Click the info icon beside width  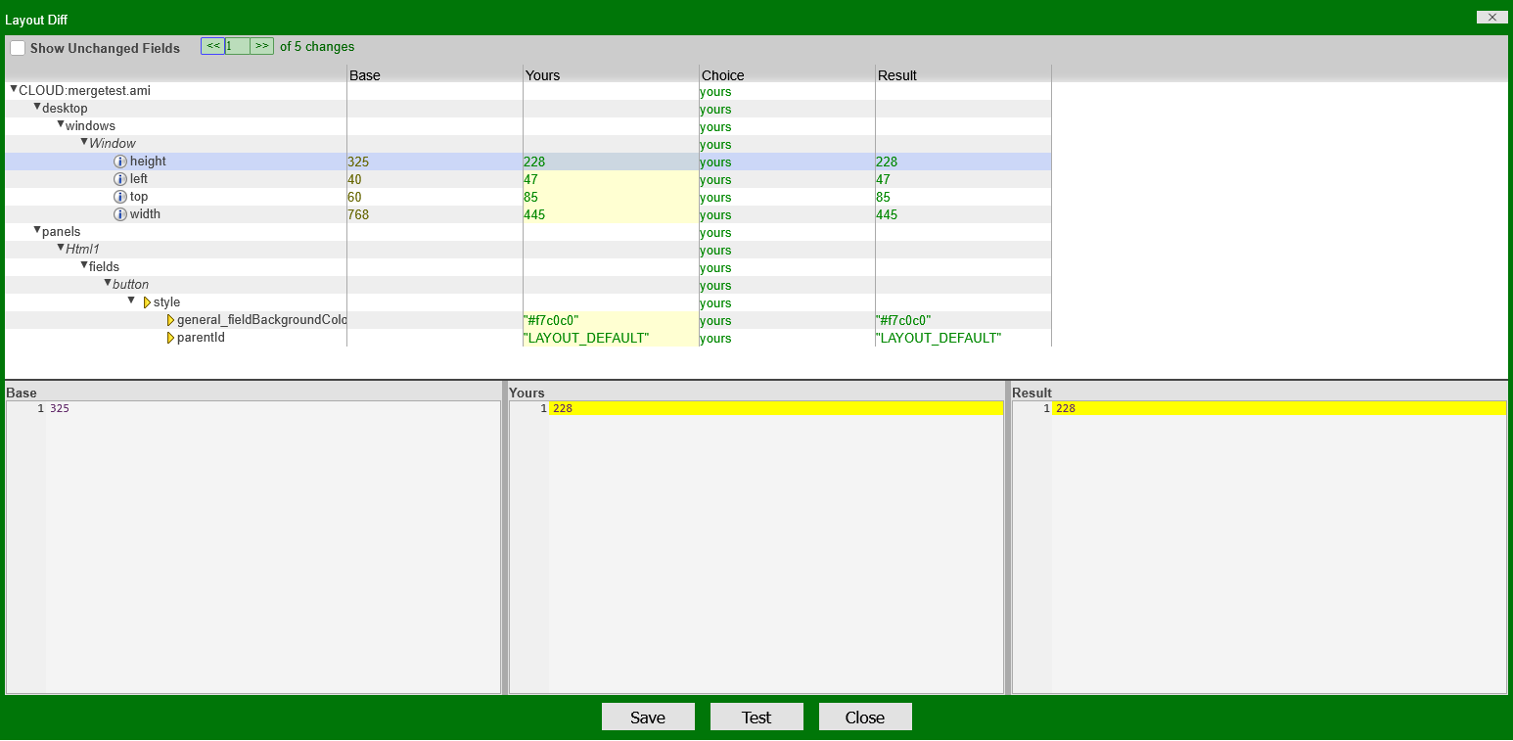[x=120, y=214]
